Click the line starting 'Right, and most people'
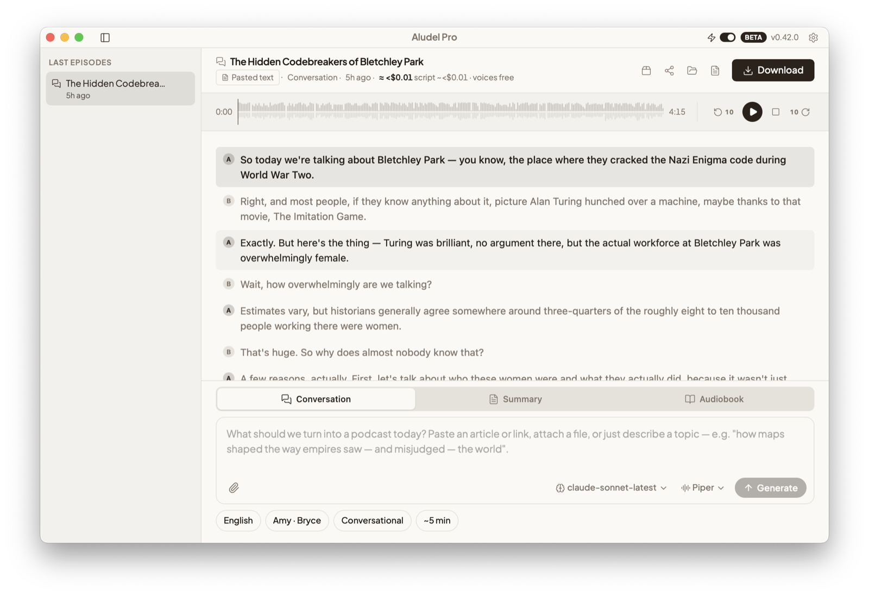Screen dimensions: 869x596 (x=515, y=209)
